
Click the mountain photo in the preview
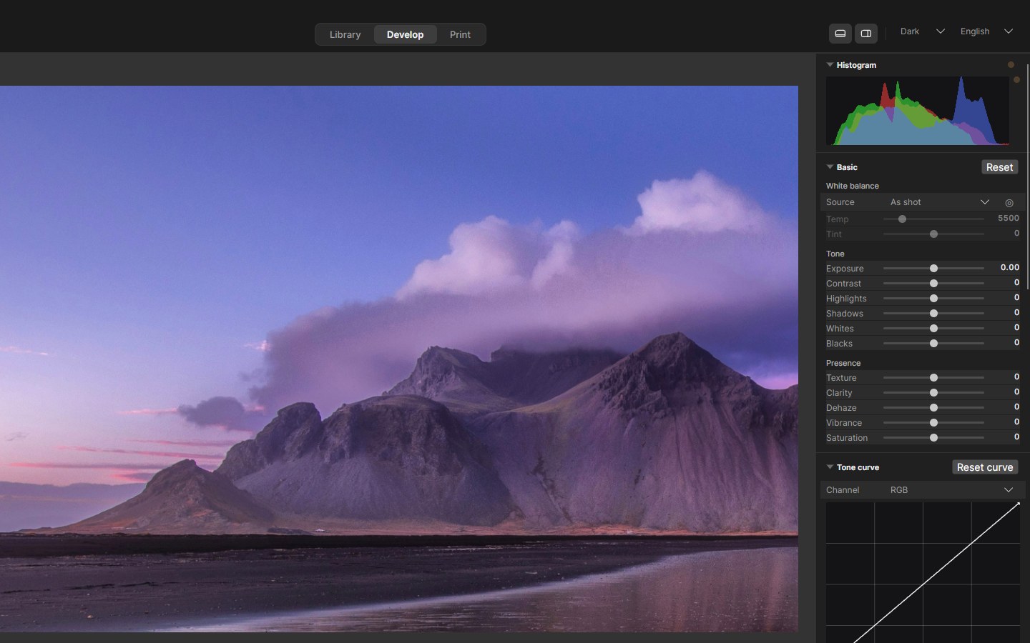pos(399,359)
